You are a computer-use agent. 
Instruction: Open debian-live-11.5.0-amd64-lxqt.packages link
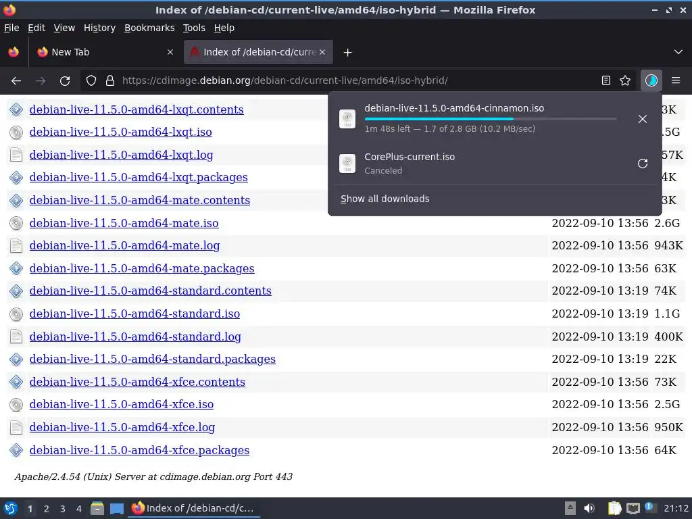(x=139, y=178)
